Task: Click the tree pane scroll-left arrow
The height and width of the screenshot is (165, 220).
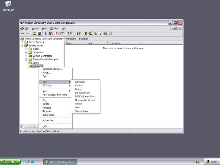Action: tap(22, 126)
